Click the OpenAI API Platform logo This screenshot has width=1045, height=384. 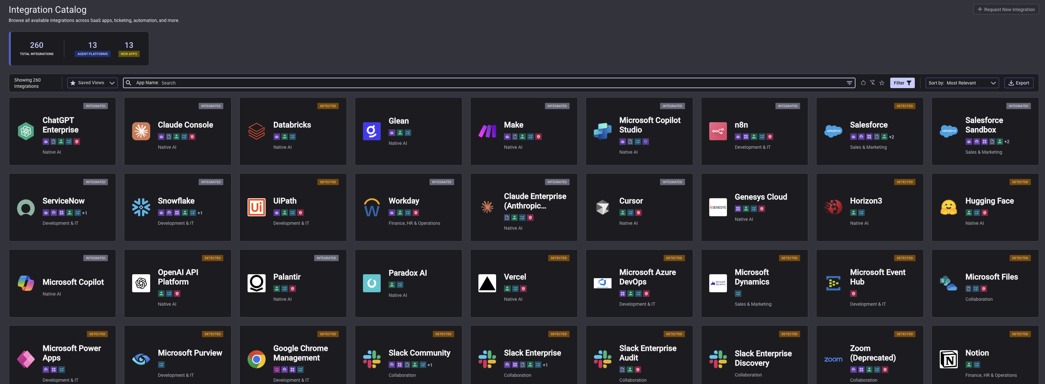point(141,283)
